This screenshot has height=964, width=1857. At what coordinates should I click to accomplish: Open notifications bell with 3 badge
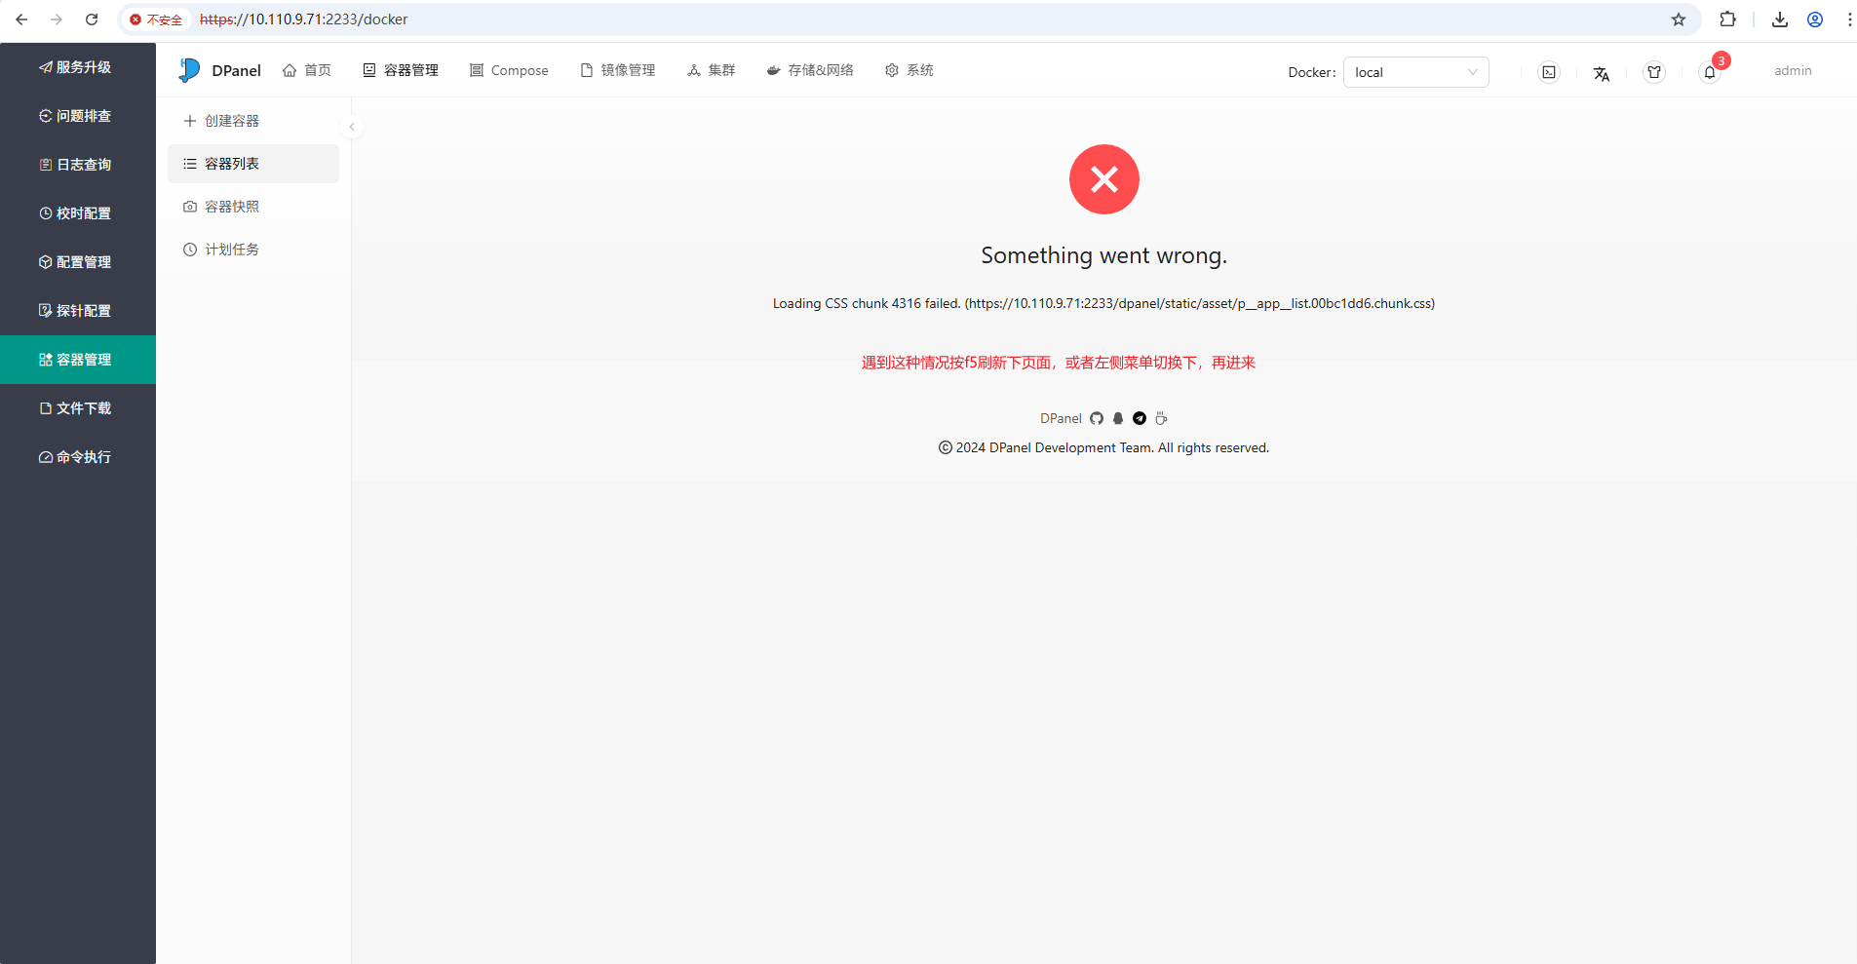tap(1710, 72)
